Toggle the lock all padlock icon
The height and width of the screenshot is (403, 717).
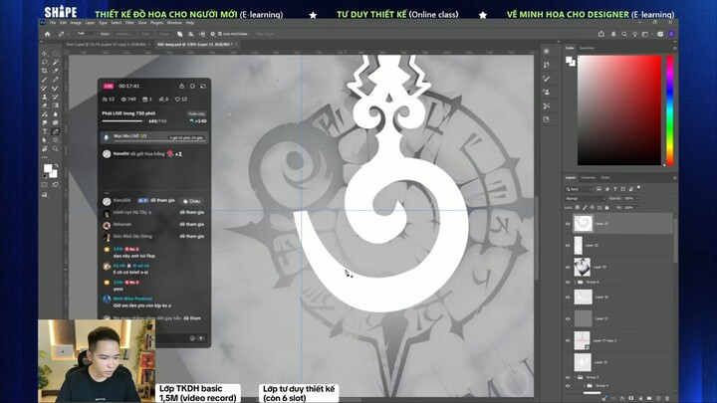[x=606, y=207]
